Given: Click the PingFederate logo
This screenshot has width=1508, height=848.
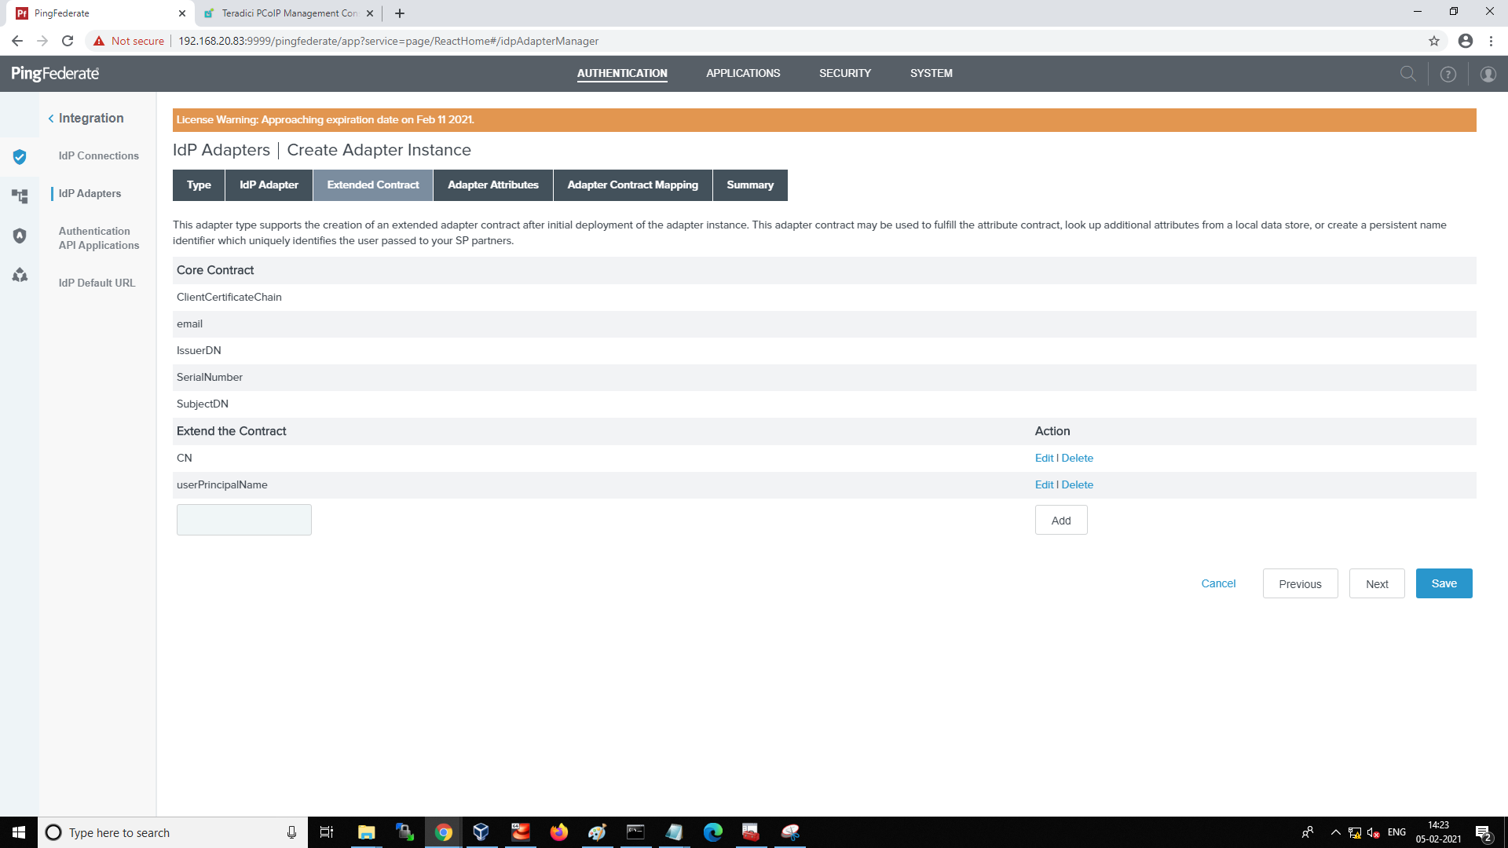Looking at the screenshot, I should coord(55,73).
